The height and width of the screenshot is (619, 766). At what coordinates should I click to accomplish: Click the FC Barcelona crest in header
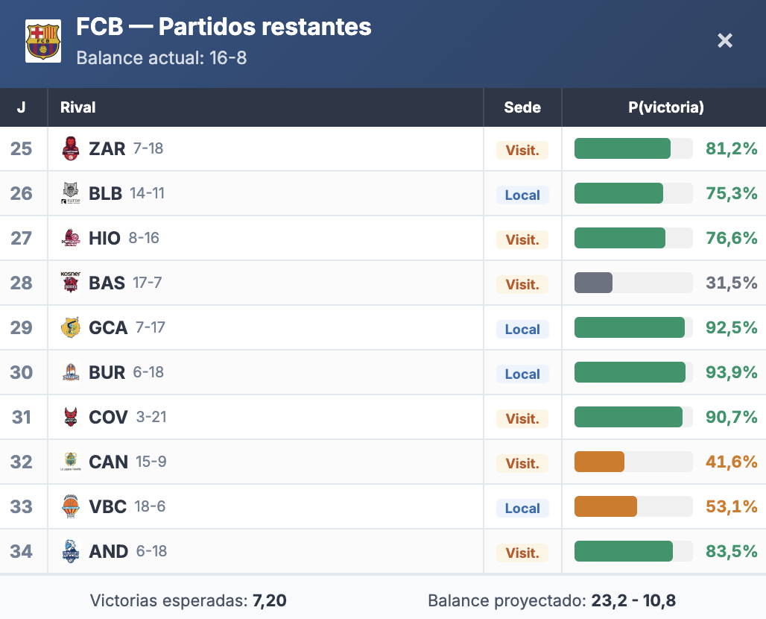[x=43, y=41]
